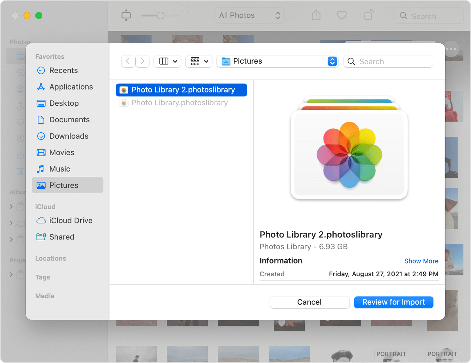Click the large Photos library preview icon
The image size is (471, 363).
click(349, 148)
